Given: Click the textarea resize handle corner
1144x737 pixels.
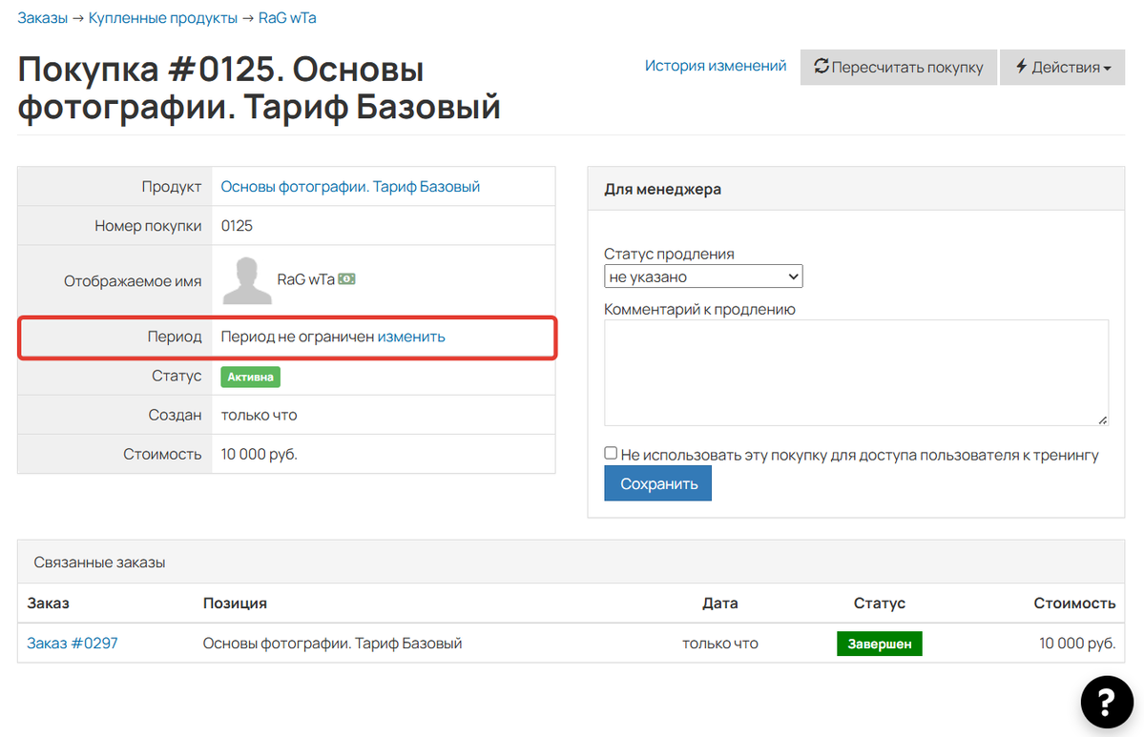Looking at the screenshot, I should 1102,420.
